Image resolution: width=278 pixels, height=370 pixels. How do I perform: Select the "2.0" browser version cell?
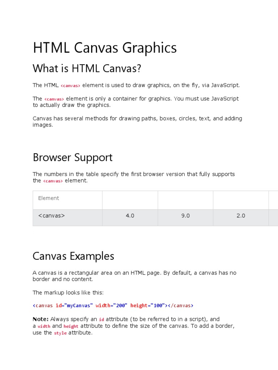[x=241, y=216]
